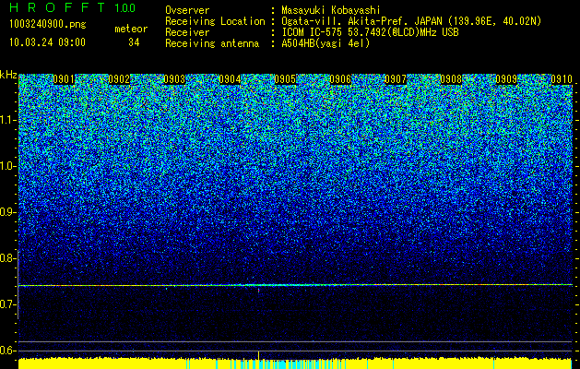Screen dimensions: 580x369
Task: Click the HROFFT 1.0.0 title text
Action: pos(73,7)
